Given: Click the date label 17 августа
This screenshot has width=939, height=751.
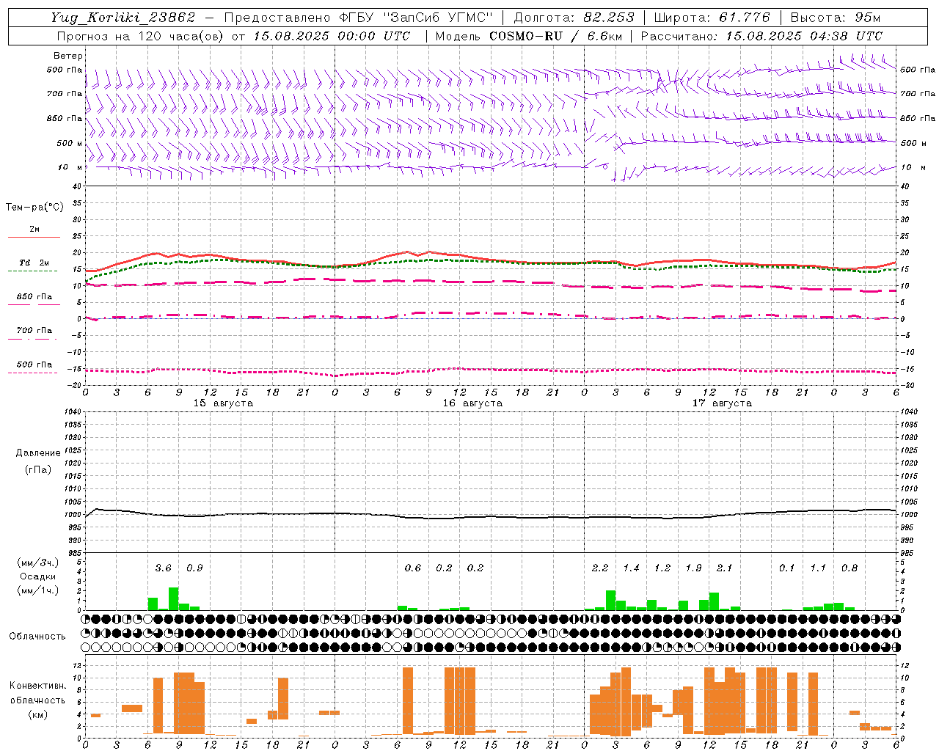Looking at the screenshot, I should (722, 403).
